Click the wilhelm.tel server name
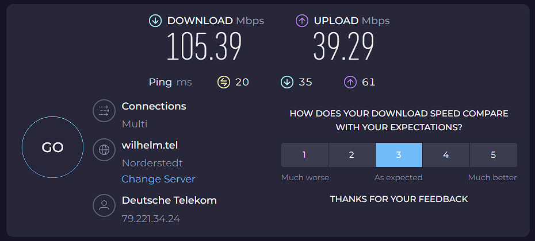 point(150,145)
